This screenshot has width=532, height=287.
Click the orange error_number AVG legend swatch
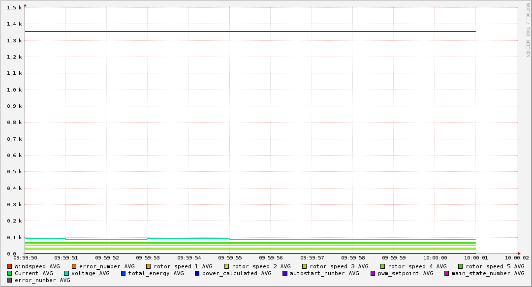click(x=74, y=266)
